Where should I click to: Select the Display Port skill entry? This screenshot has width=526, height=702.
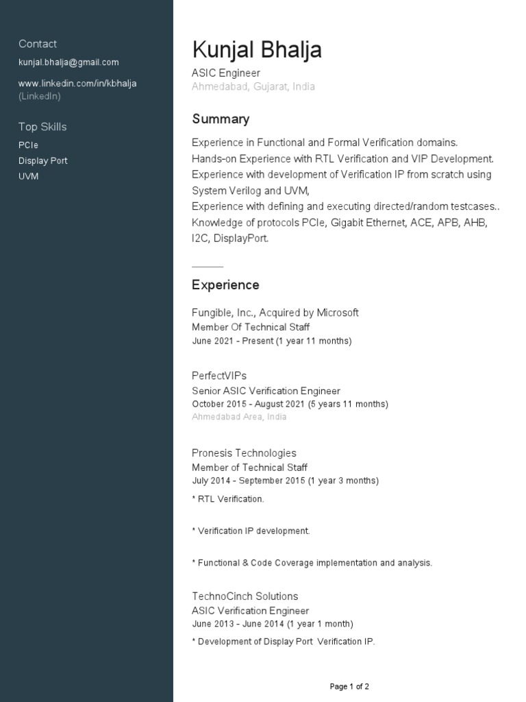point(43,160)
